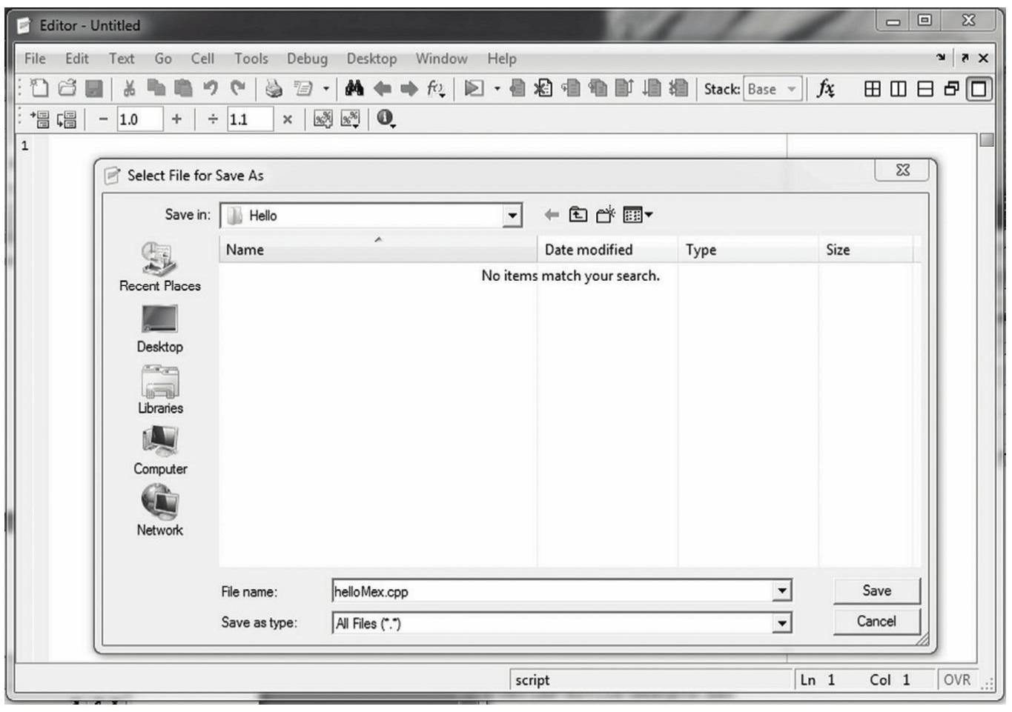
Task: Click OVR indicator in status bar
Action: pyautogui.click(x=956, y=680)
